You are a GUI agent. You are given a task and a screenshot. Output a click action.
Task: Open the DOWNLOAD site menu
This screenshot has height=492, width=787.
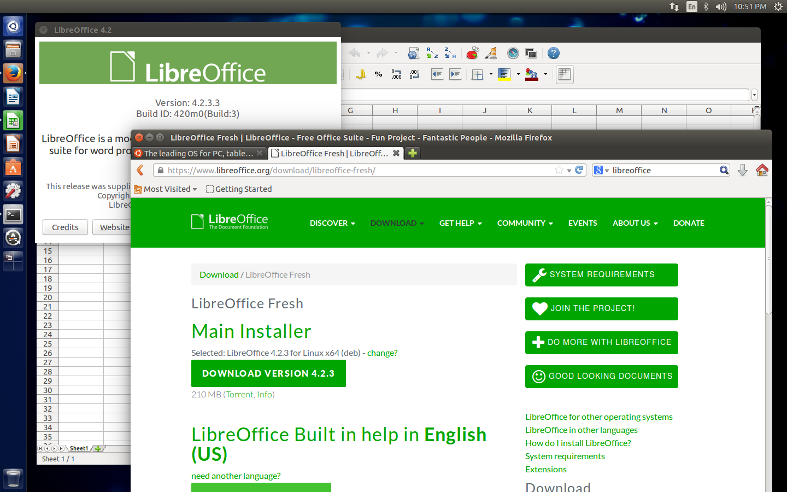tap(397, 223)
